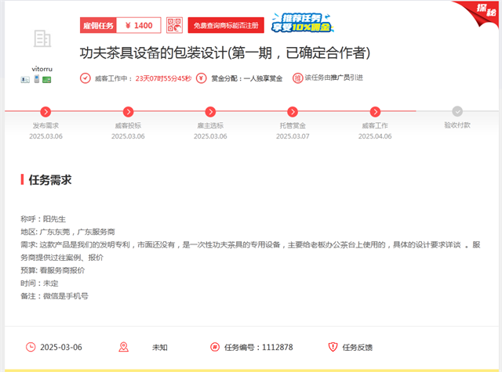Click the ID card verification badge
Image resolution: width=502 pixels, height=372 pixels.
coord(25,80)
